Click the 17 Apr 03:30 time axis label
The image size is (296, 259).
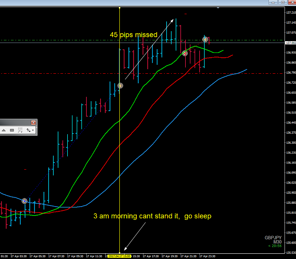coord(18,256)
